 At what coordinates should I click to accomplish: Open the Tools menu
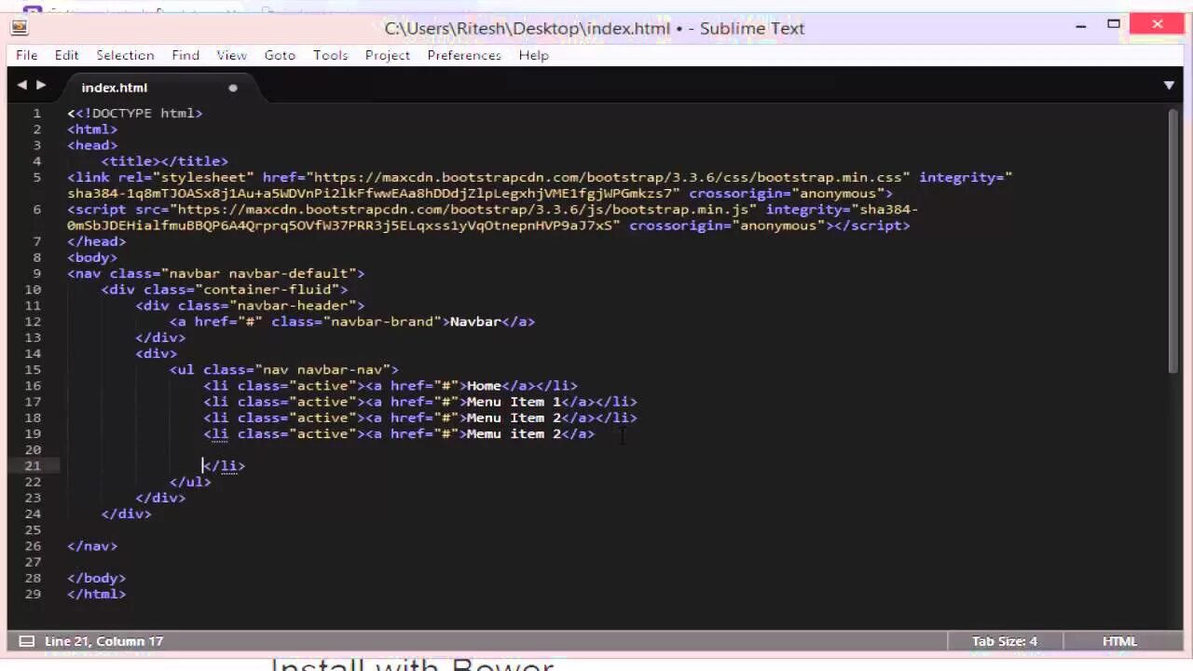(330, 55)
